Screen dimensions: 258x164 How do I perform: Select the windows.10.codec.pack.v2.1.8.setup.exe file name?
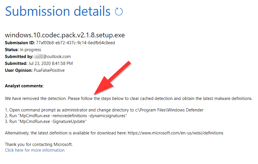point(65,35)
